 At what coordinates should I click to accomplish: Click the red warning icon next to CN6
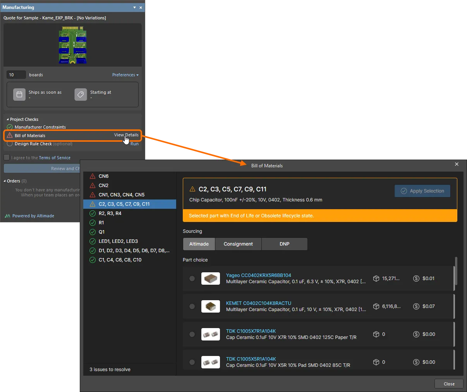(93, 176)
